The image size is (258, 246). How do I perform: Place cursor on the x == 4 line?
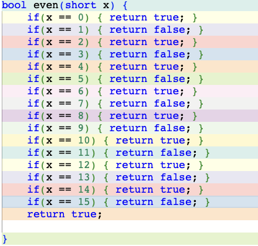click(x=130, y=67)
